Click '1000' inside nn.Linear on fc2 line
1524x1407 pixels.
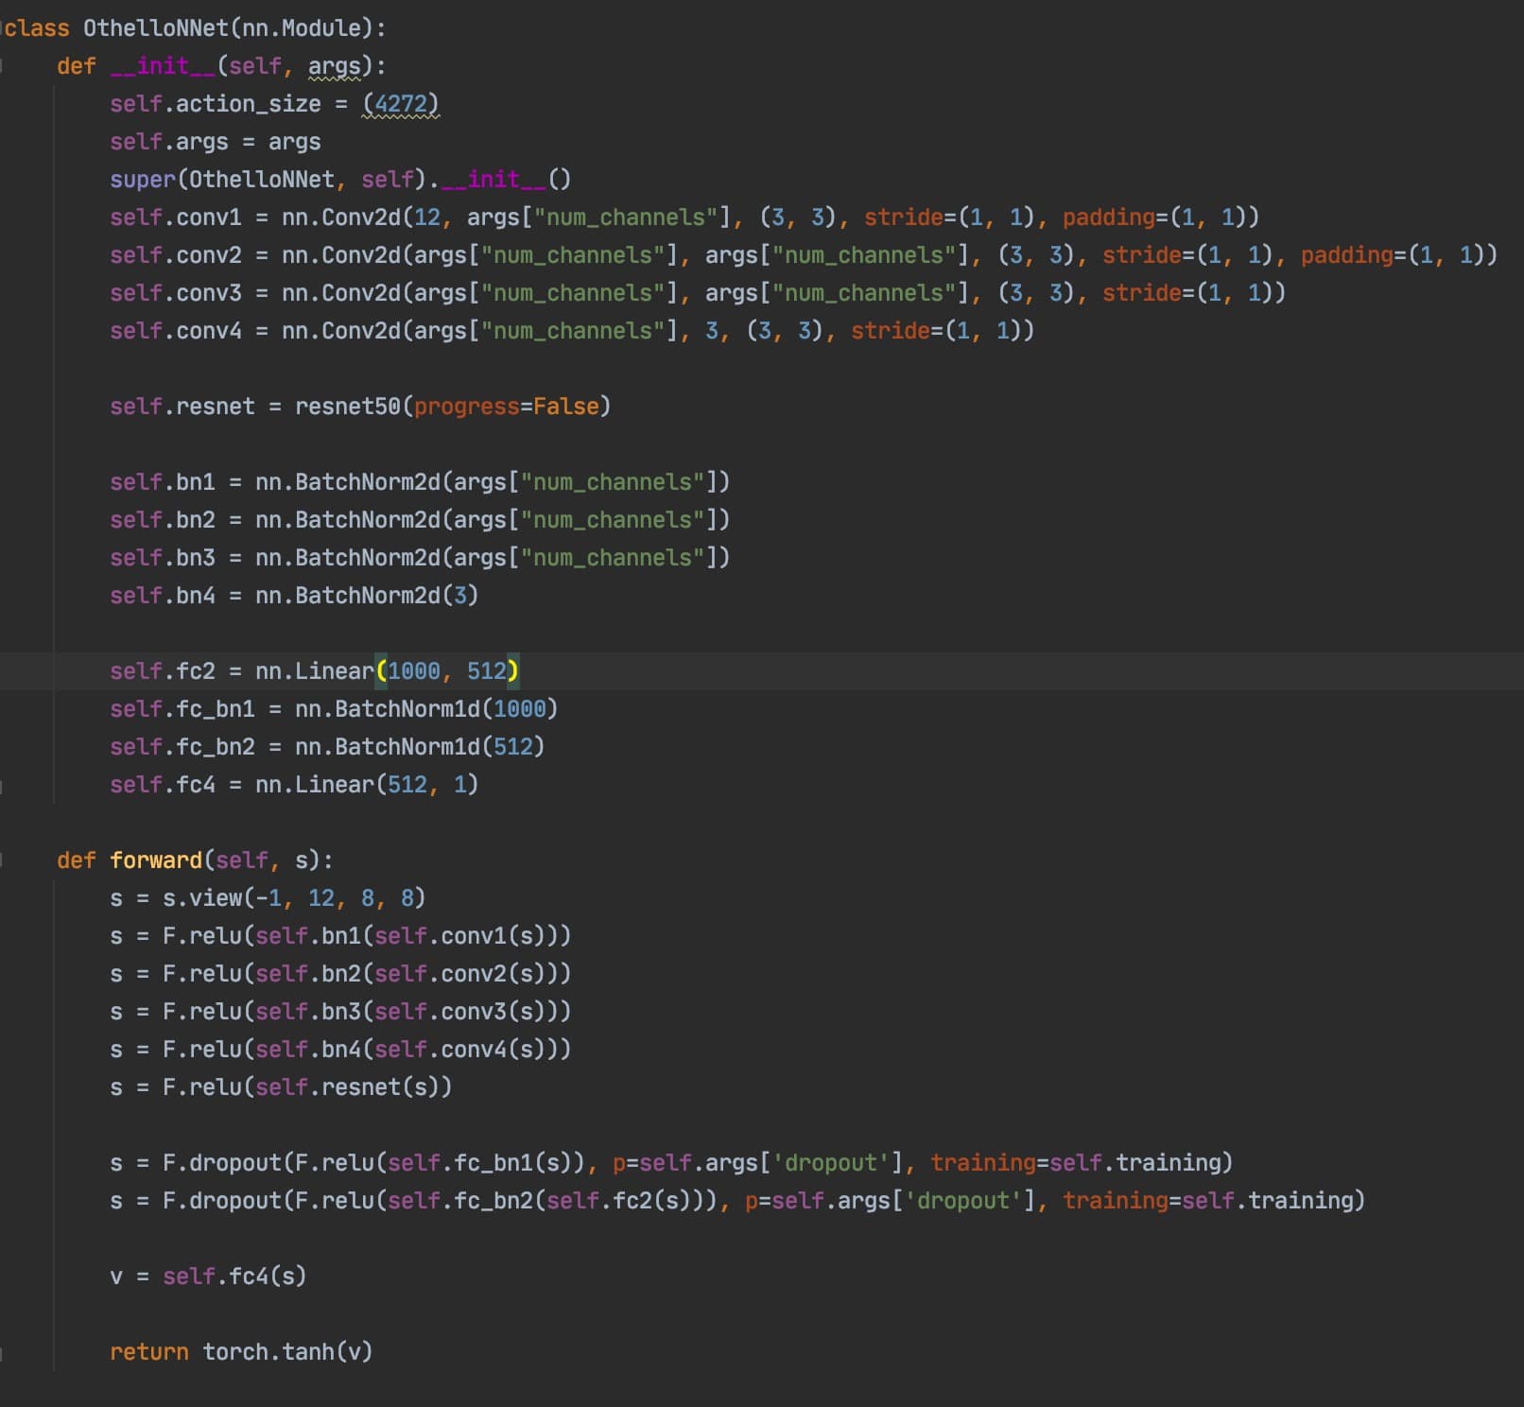pyautogui.click(x=414, y=671)
